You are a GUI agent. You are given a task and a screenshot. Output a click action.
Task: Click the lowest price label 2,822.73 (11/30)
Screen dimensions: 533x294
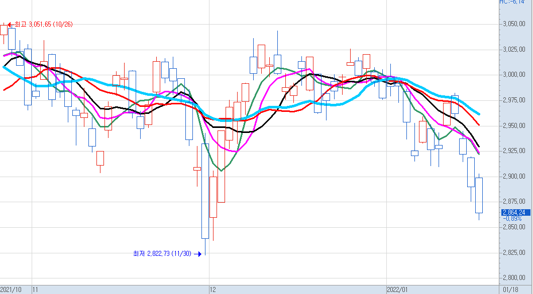pos(162,253)
